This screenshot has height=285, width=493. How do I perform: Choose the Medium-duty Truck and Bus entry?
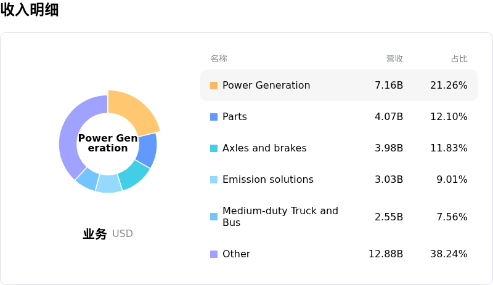280,217
